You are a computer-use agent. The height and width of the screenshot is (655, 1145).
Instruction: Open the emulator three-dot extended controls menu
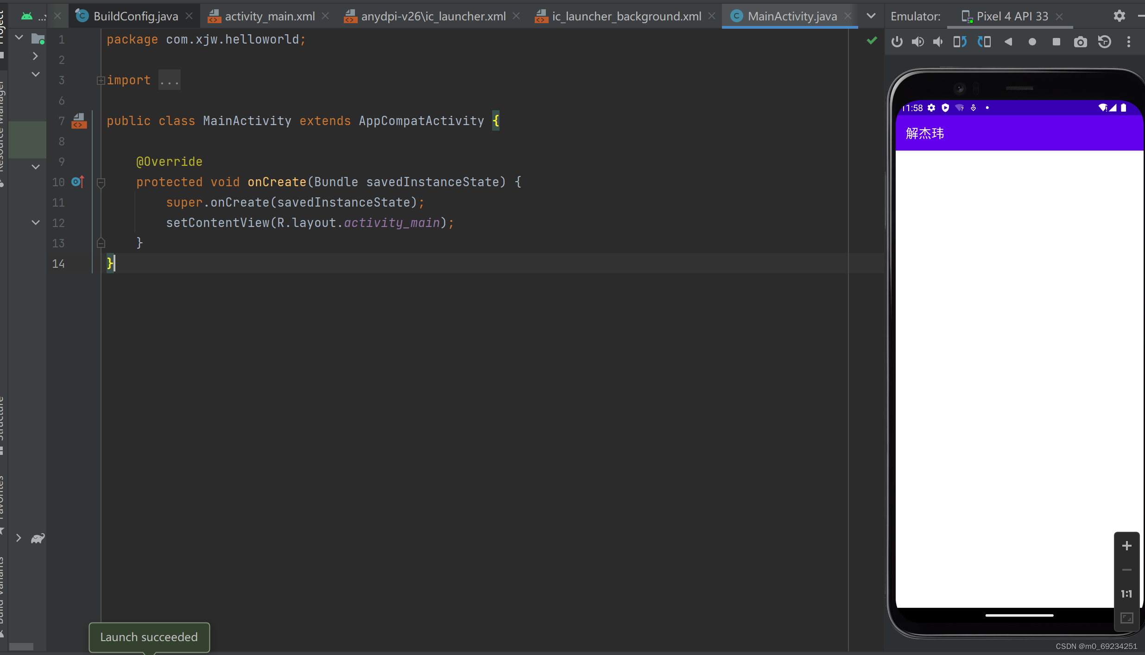tap(1129, 42)
